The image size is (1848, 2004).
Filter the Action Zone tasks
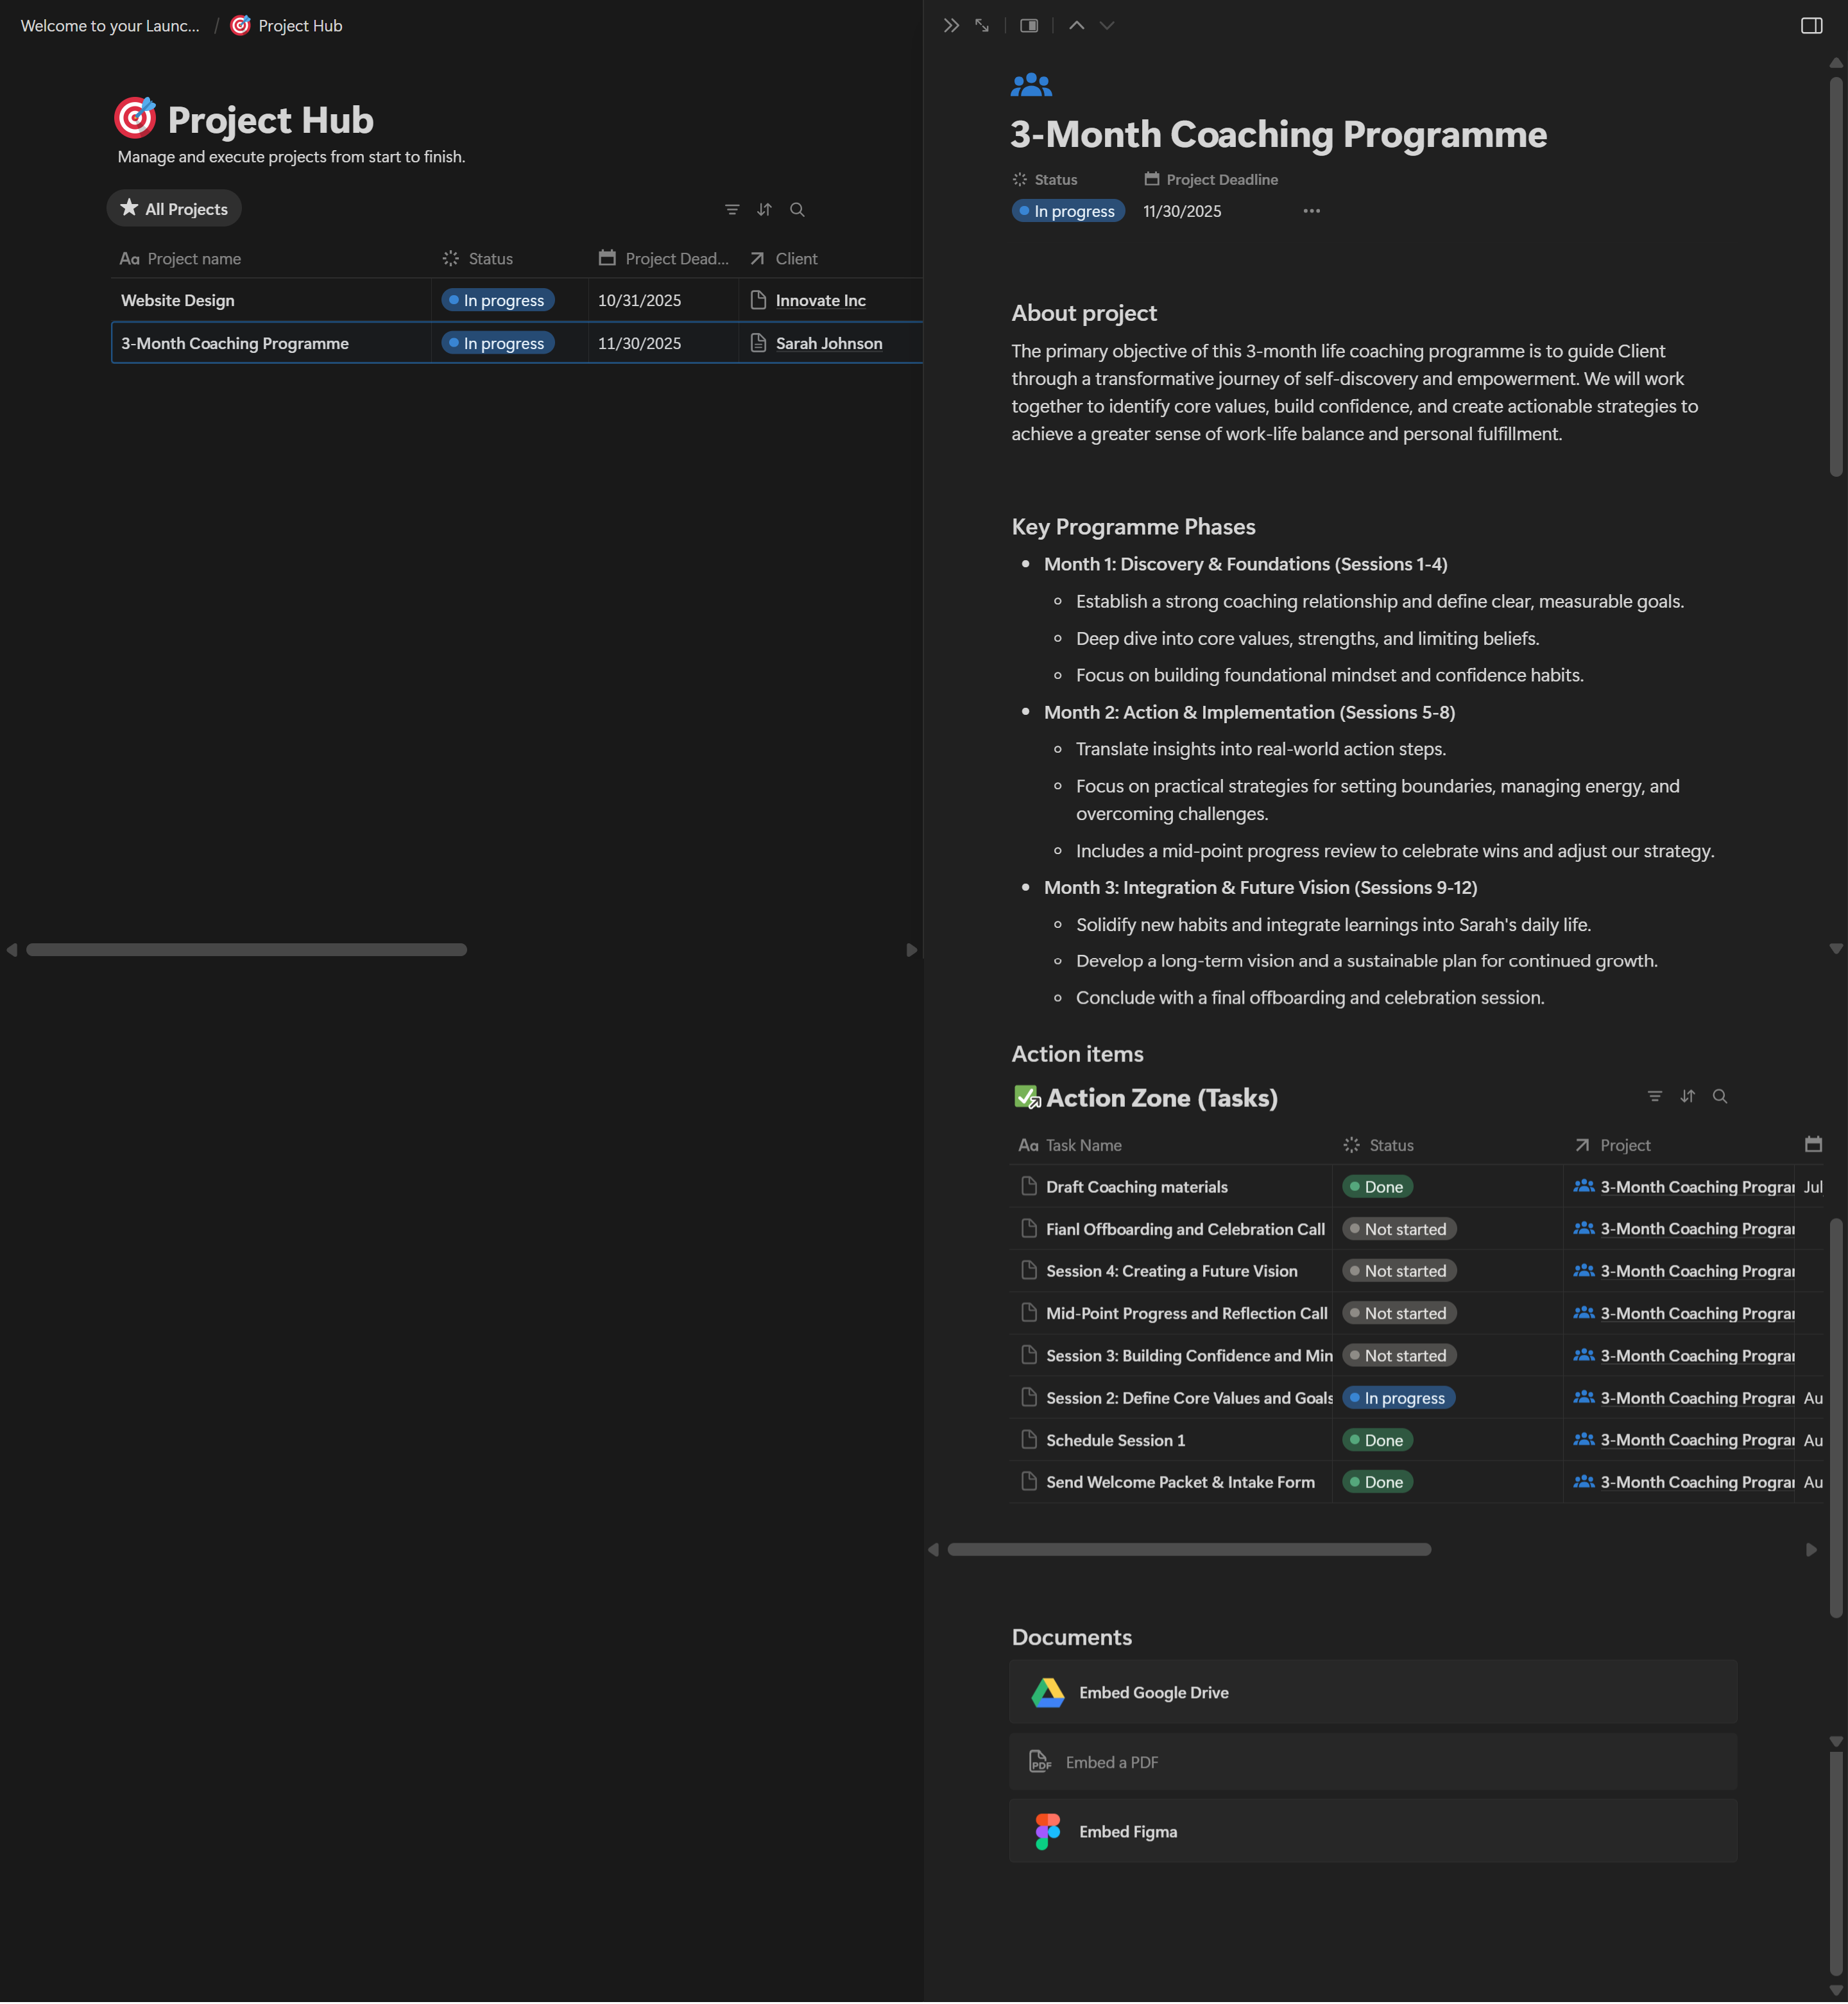point(1655,1096)
